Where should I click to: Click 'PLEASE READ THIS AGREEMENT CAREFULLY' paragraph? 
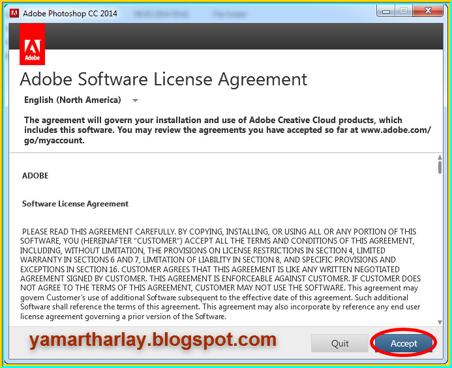[x=220, y=274]
